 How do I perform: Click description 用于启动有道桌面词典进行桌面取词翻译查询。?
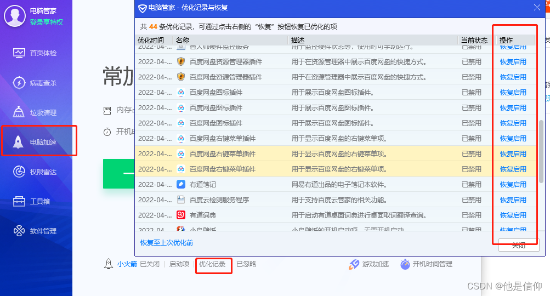click(x=359, y=215)
